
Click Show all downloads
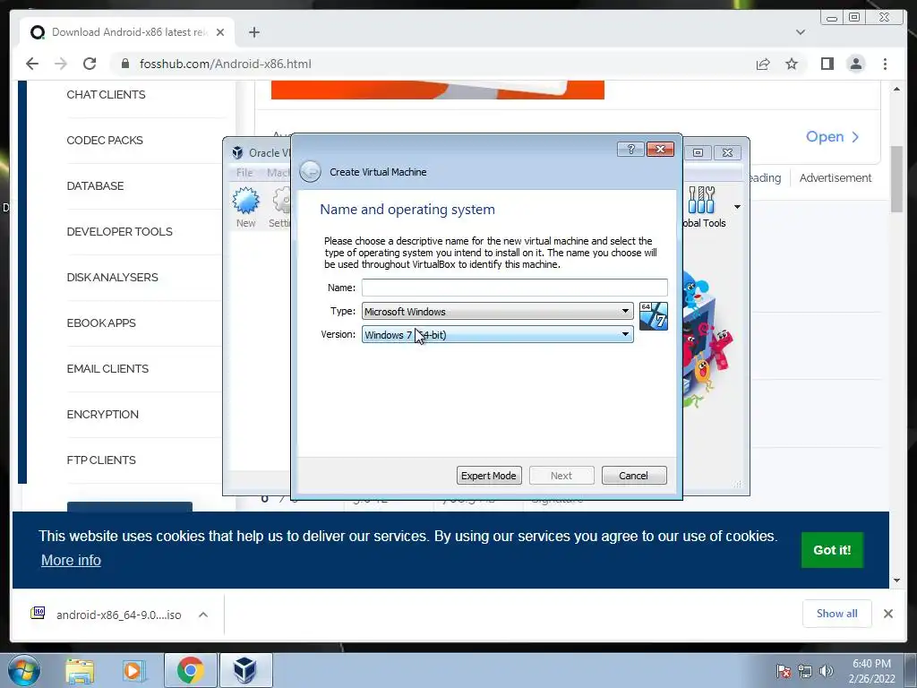point(837,613)
